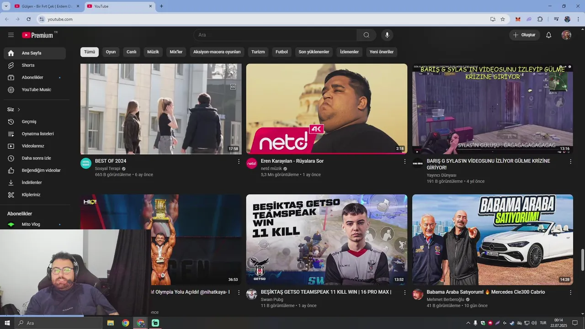Bookmark this page with the star icon
585x329 pixels.
click(503, 19)
